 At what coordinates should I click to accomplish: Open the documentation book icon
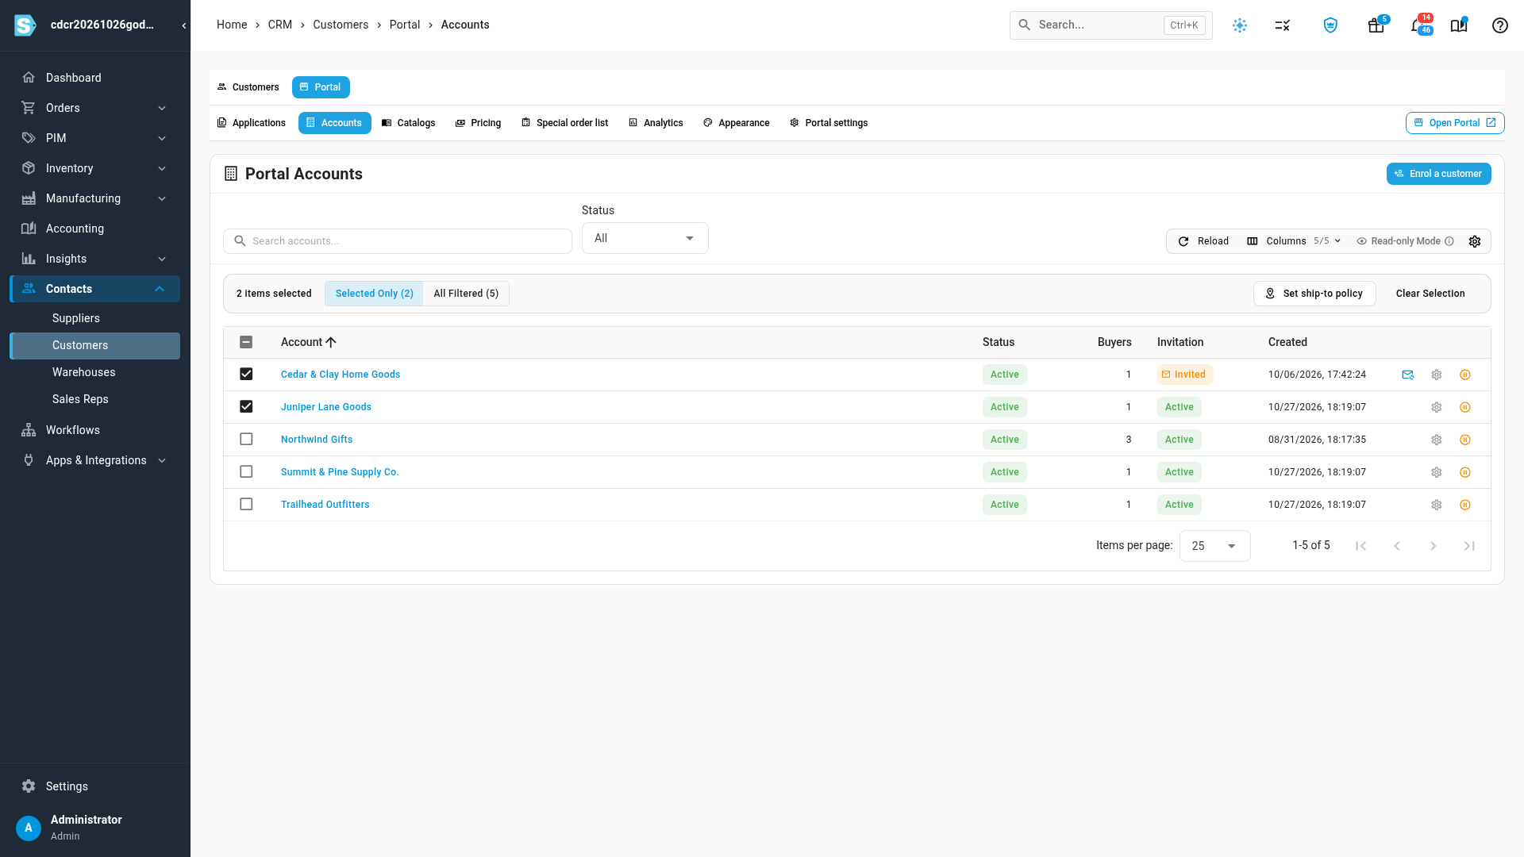click(x=1459, y=25)
